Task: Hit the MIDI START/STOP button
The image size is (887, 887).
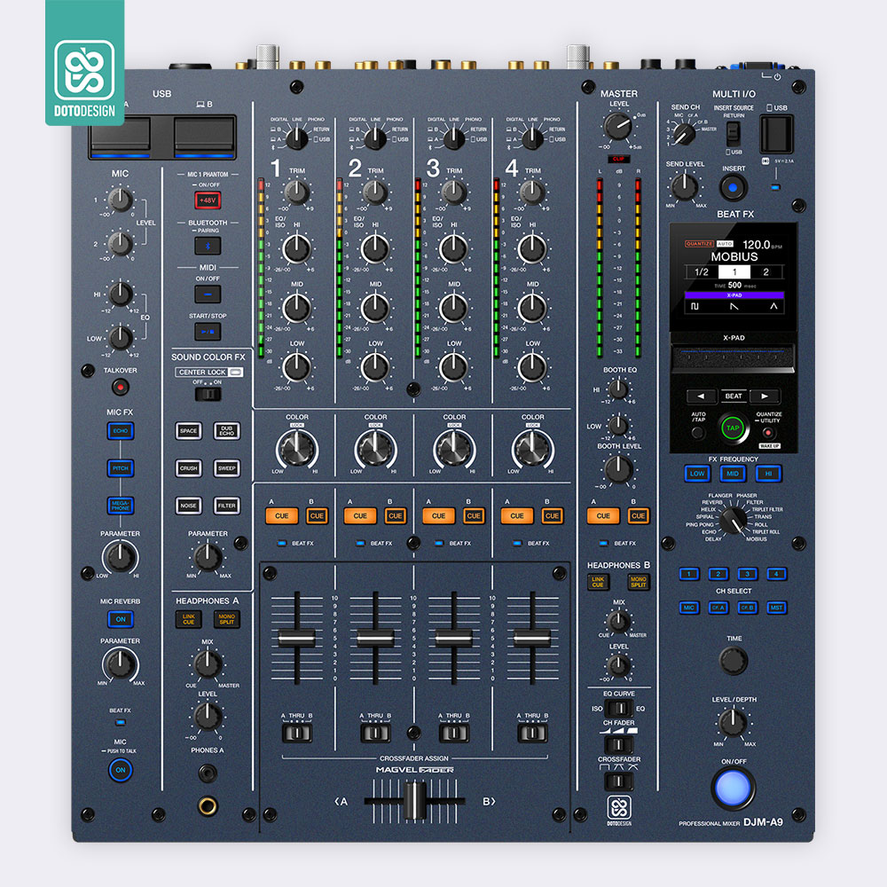Action: click(208, 332)
